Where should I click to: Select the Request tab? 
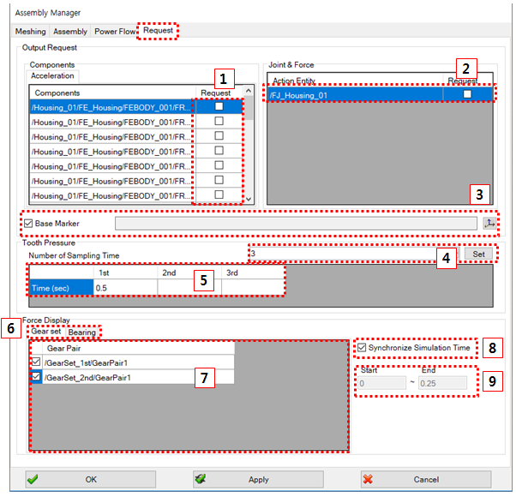point(158,30)
